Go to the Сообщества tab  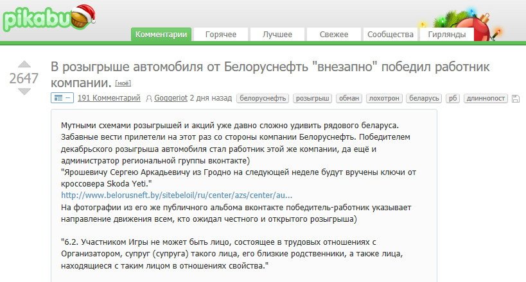point(390,34)
